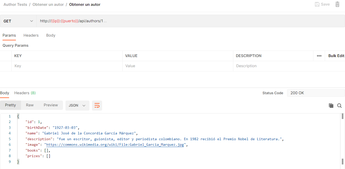The width and height of the screenshot is (345, 169).
Task: Click Bulk Edit link
Action: click(336, 56)
